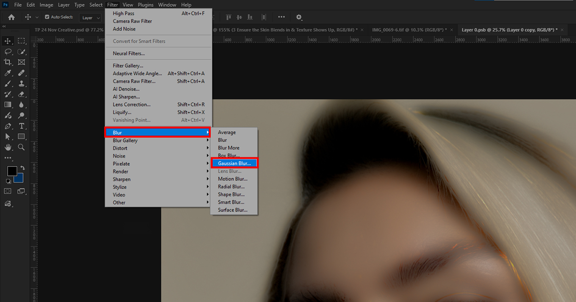Choose High Pass at the menu top
The height and width of the screenshot is (302, 576).
(x=158, y=13)
